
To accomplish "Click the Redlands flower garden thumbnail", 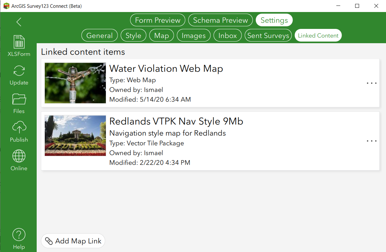I will [75, 136].
